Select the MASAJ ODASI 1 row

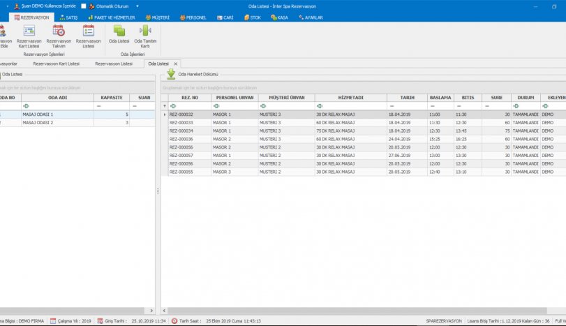coord(77,114)
